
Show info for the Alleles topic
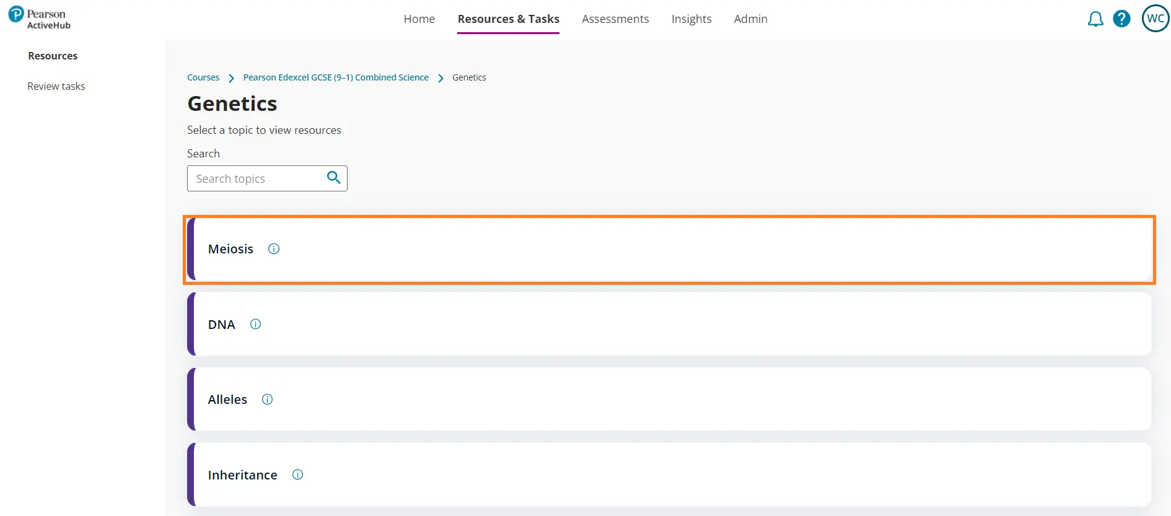(267, 400)
